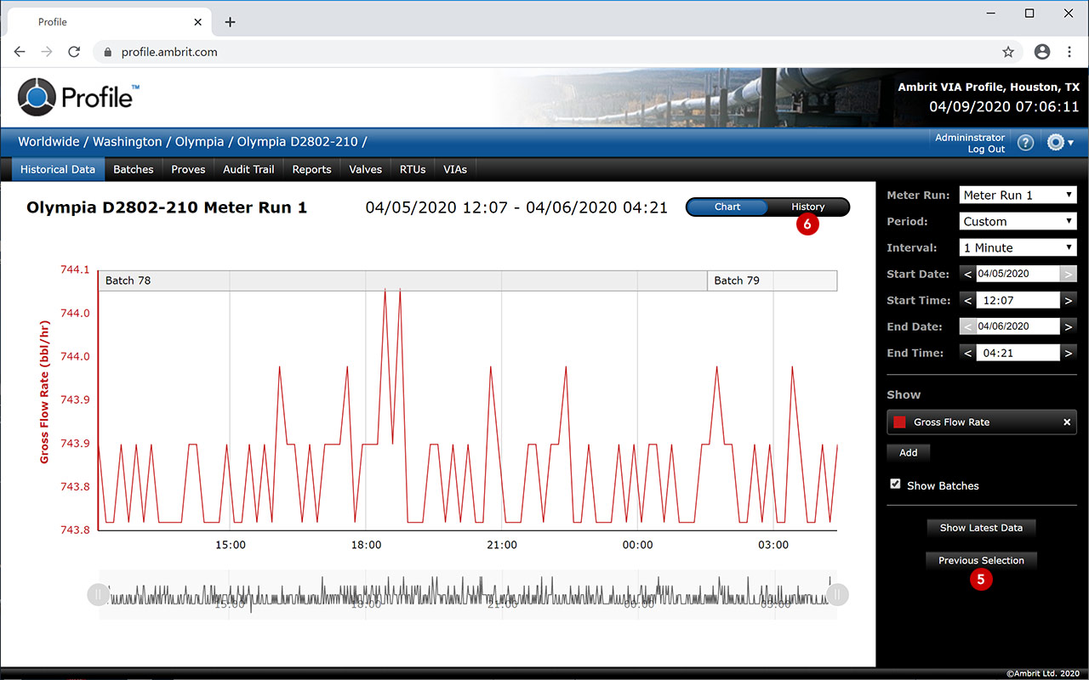
Task: Open the Period dropdown
Action: pyautogui.click(x=1018, y=222)
